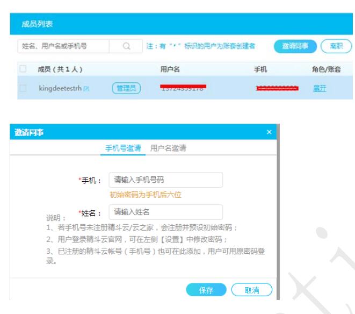Select member name kingdeetestrh
The height and width of the screenshot is (314, 355).
pyautogui.click(x=60, y=88)
